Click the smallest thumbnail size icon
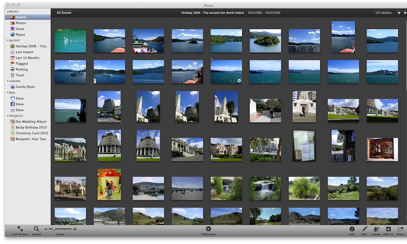The width and height of the screenshot is (407, 244). (46, 229)
